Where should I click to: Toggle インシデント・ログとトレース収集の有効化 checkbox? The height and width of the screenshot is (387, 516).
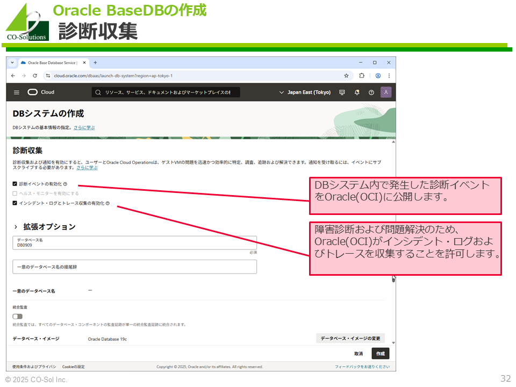click(15, 203)
